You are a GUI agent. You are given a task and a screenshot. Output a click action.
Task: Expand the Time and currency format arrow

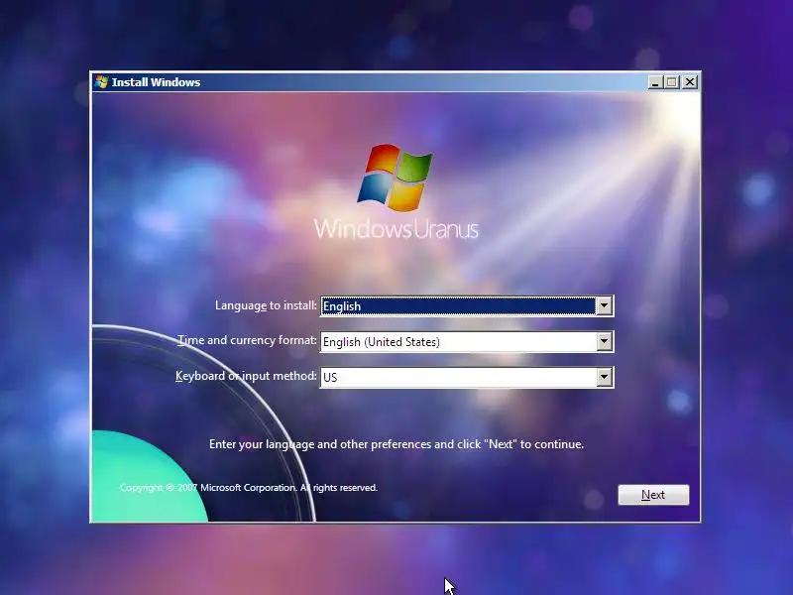coord(604,341)
